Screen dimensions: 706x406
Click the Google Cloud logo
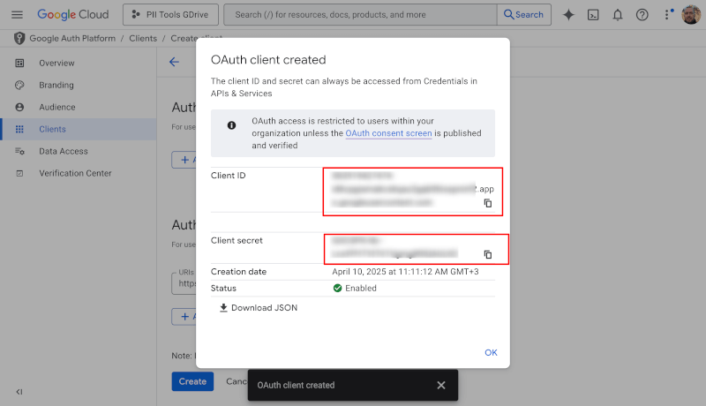[x=73, y=14]
